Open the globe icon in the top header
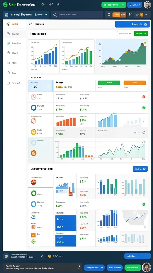Screen dimensions: 153x273 click(43, 5)
